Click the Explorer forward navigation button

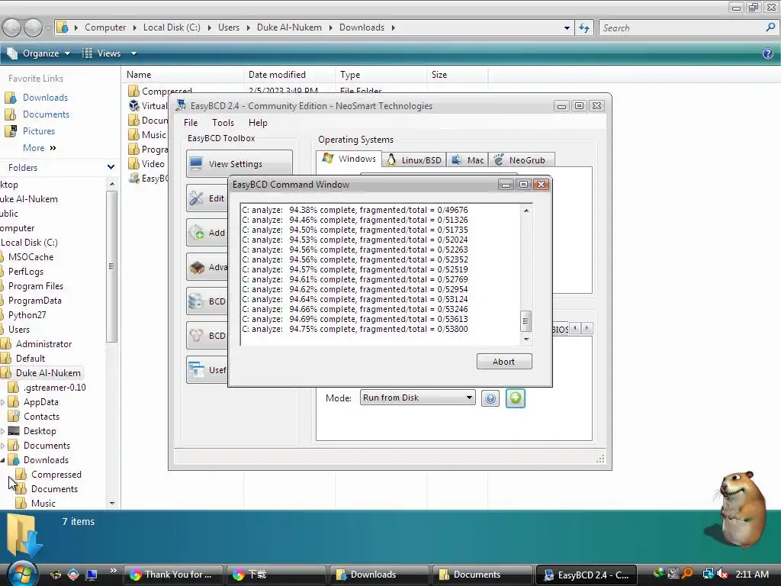(34, 28)
